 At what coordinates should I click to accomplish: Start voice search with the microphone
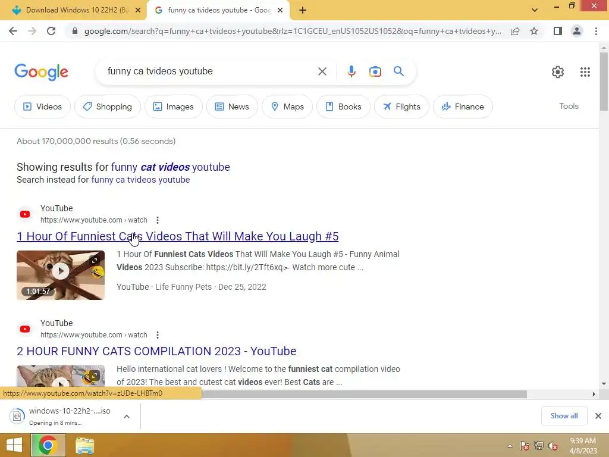click(x=351, y=71)
